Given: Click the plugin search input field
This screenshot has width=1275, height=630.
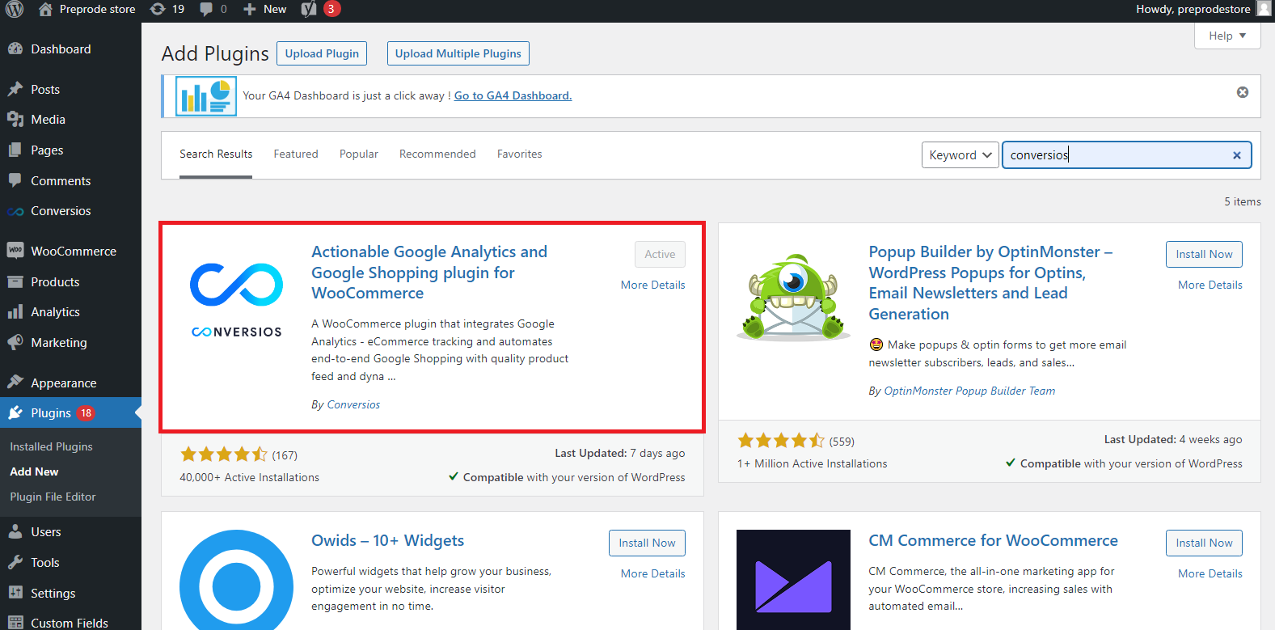Looking at the screenshot, I should [x=1127, y=155].
